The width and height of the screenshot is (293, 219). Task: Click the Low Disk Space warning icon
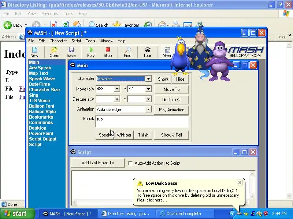140,183
